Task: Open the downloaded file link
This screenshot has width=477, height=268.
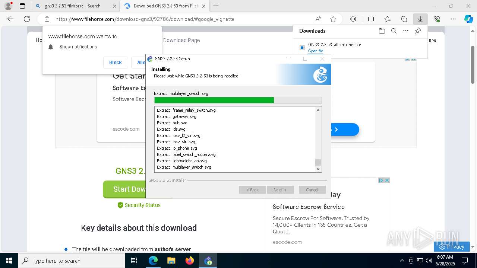Action: pyautogui.click(x=316, y=51)
